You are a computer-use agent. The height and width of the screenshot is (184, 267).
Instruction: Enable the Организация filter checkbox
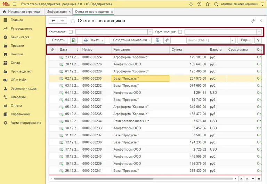pyautogui.click(x=180, y=32)
